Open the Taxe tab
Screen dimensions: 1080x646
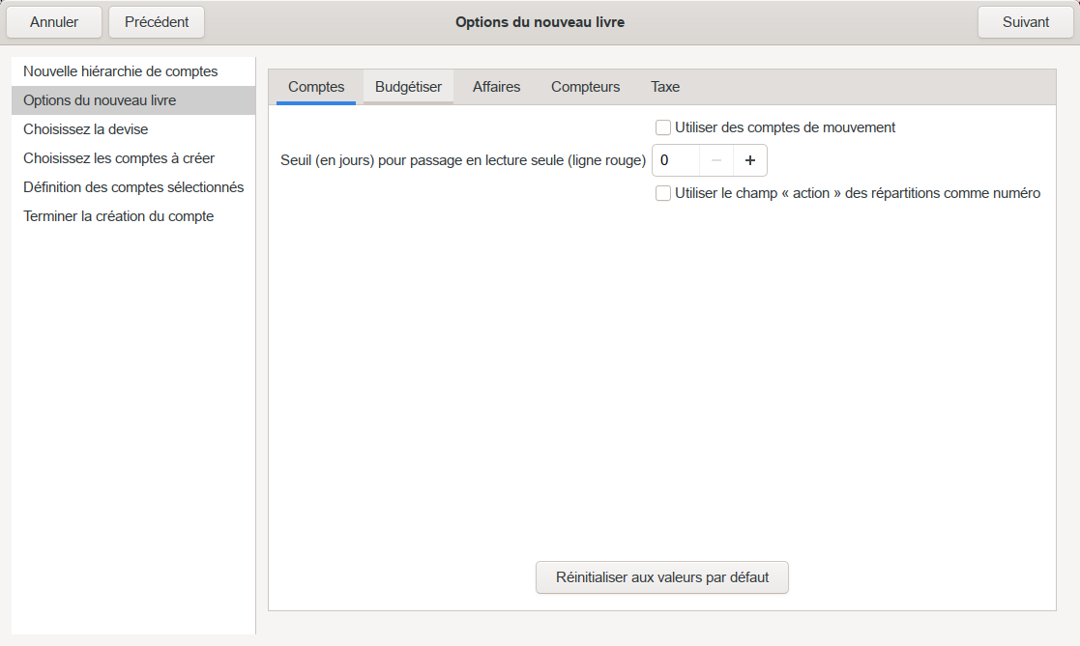click(x=665, y=87)
